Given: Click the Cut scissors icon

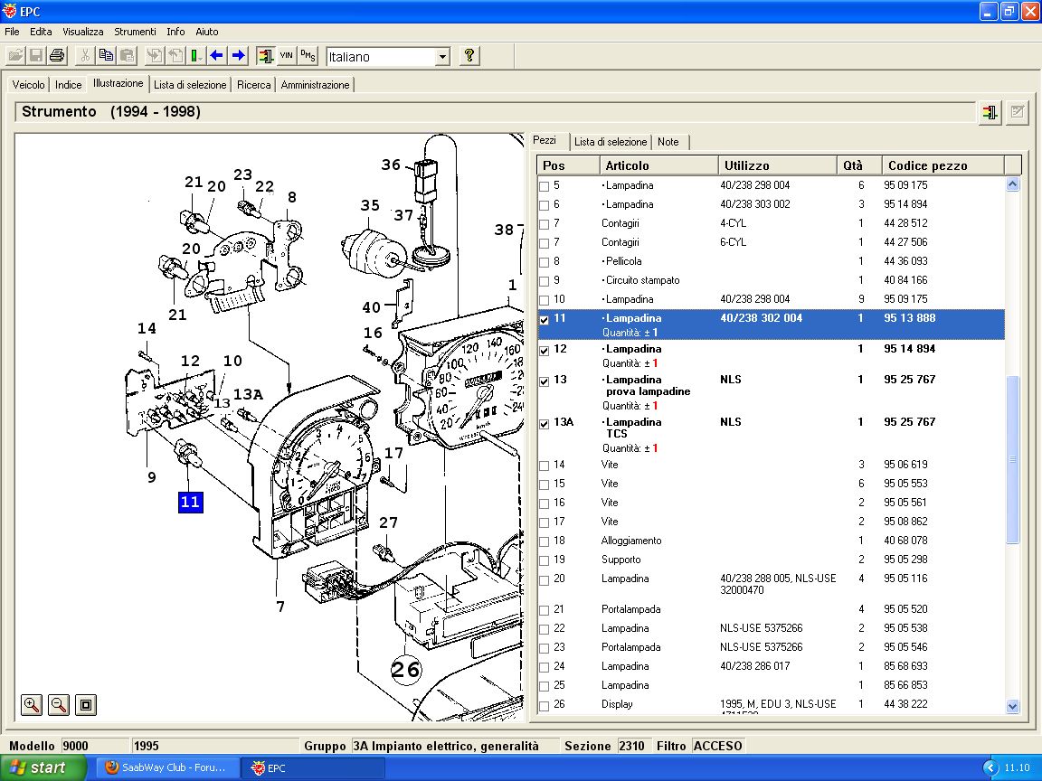Looking at the screenshot, I should (85, 56).
